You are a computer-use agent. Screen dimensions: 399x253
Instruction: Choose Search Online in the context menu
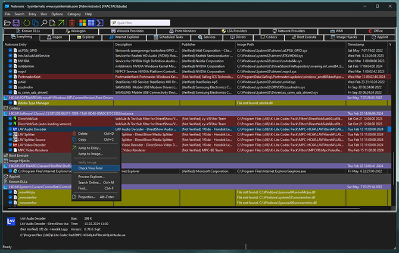tap(96, 182)
